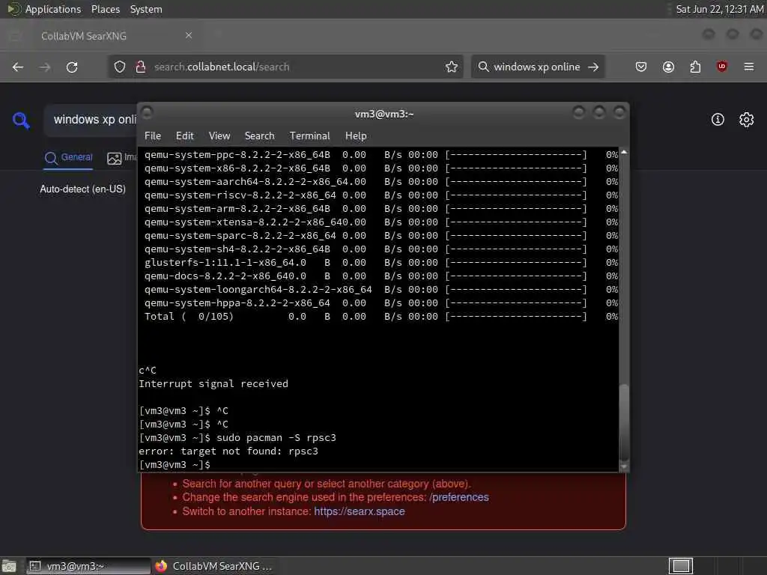The image size is (767, 575).
Task: Click the terminal window menu button top-left
Action: pyautogui.click(x=147, y=113)
